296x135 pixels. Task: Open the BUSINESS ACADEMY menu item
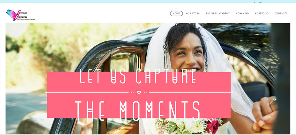pos(218,14)
